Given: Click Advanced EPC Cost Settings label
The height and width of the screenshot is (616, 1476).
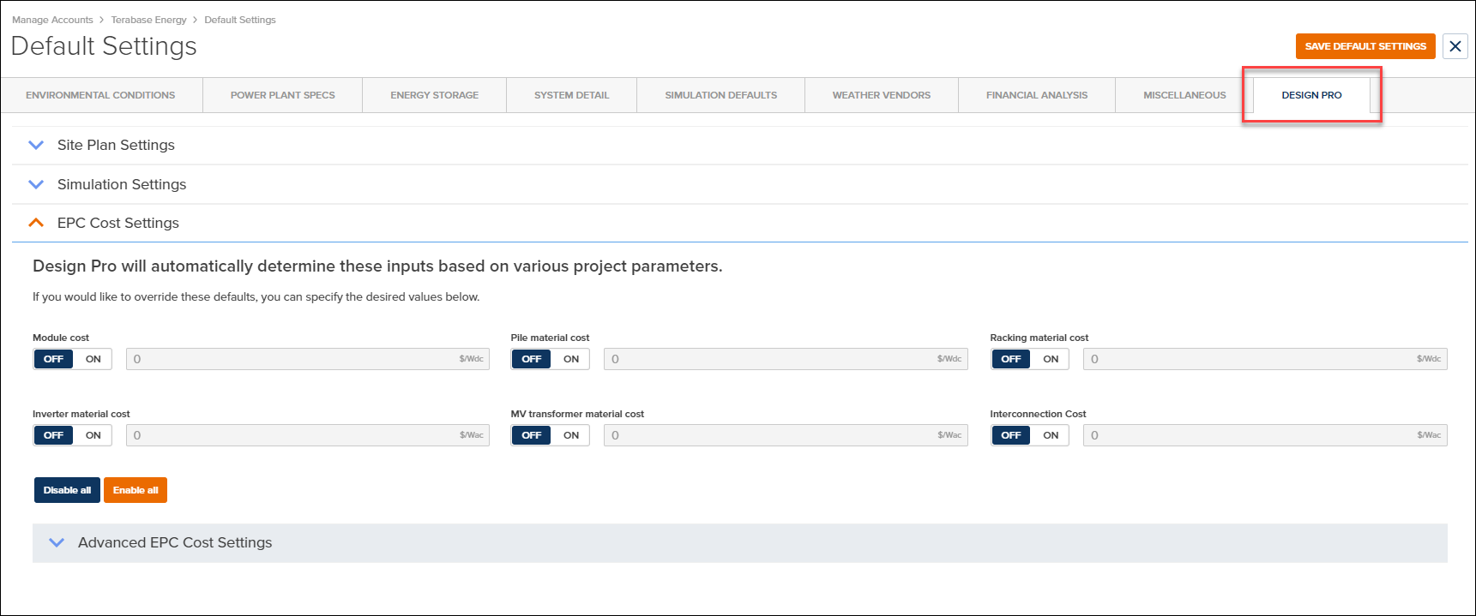Looking at the screenshot, I should (x=175, y=542).
